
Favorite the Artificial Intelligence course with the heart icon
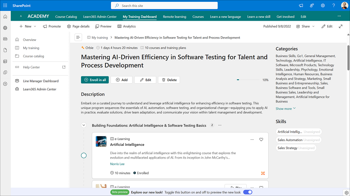[261, 140]
